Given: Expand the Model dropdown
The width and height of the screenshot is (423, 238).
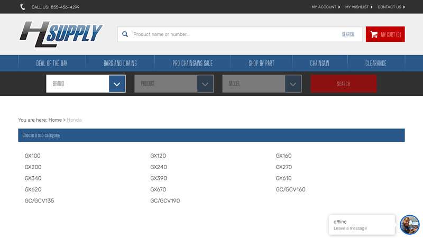Looking at the screenshot, I should click(262, 84).
